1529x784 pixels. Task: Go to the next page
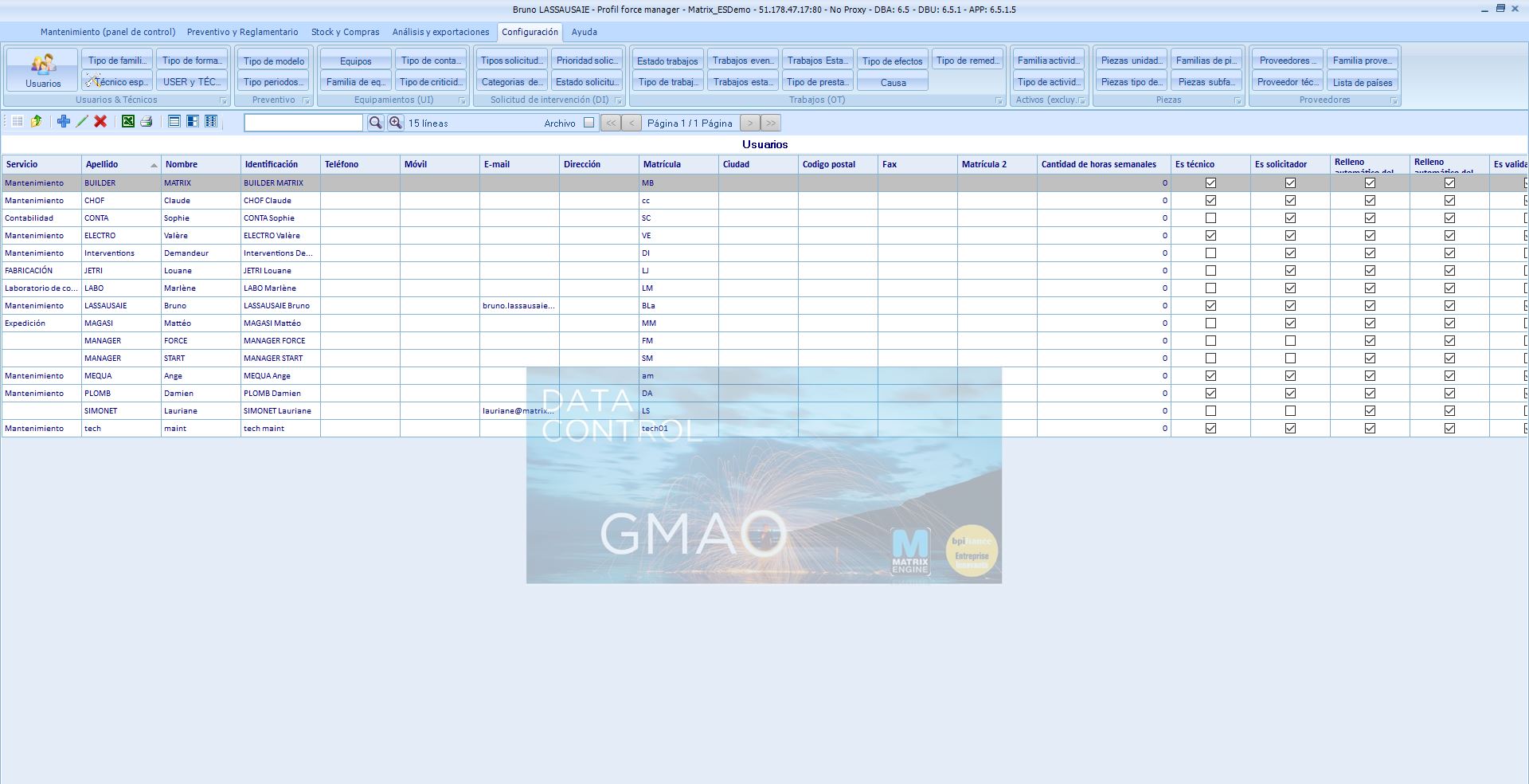[750, 123]
